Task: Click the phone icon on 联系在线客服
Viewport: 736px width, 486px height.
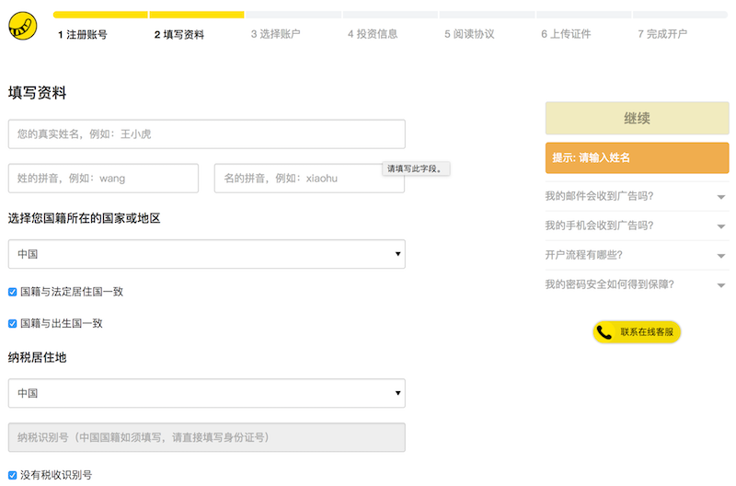Action: tap(604, 332)
